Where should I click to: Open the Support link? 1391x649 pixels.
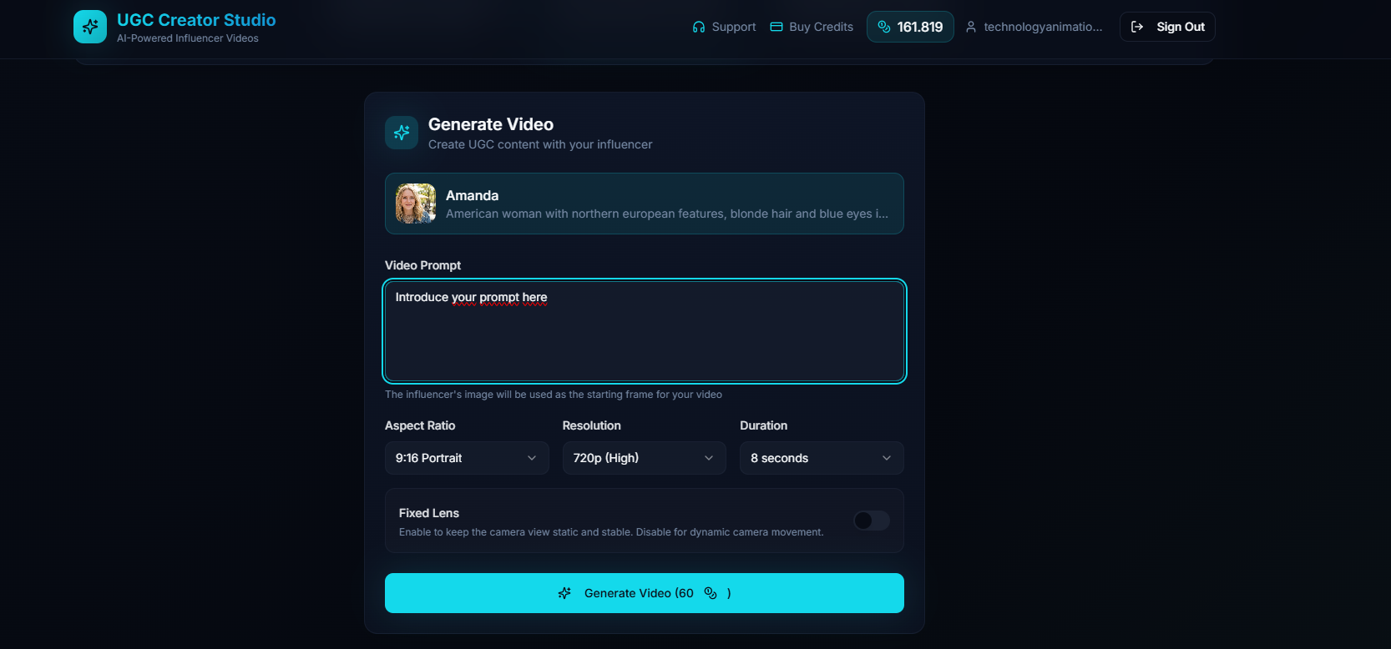point(724,27)
